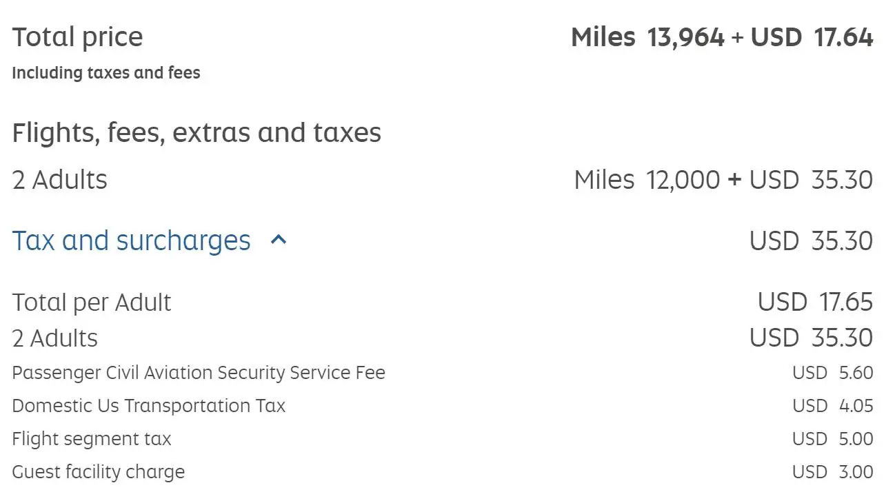Collapse the Tax and surcharges chevron

(279, 240)
